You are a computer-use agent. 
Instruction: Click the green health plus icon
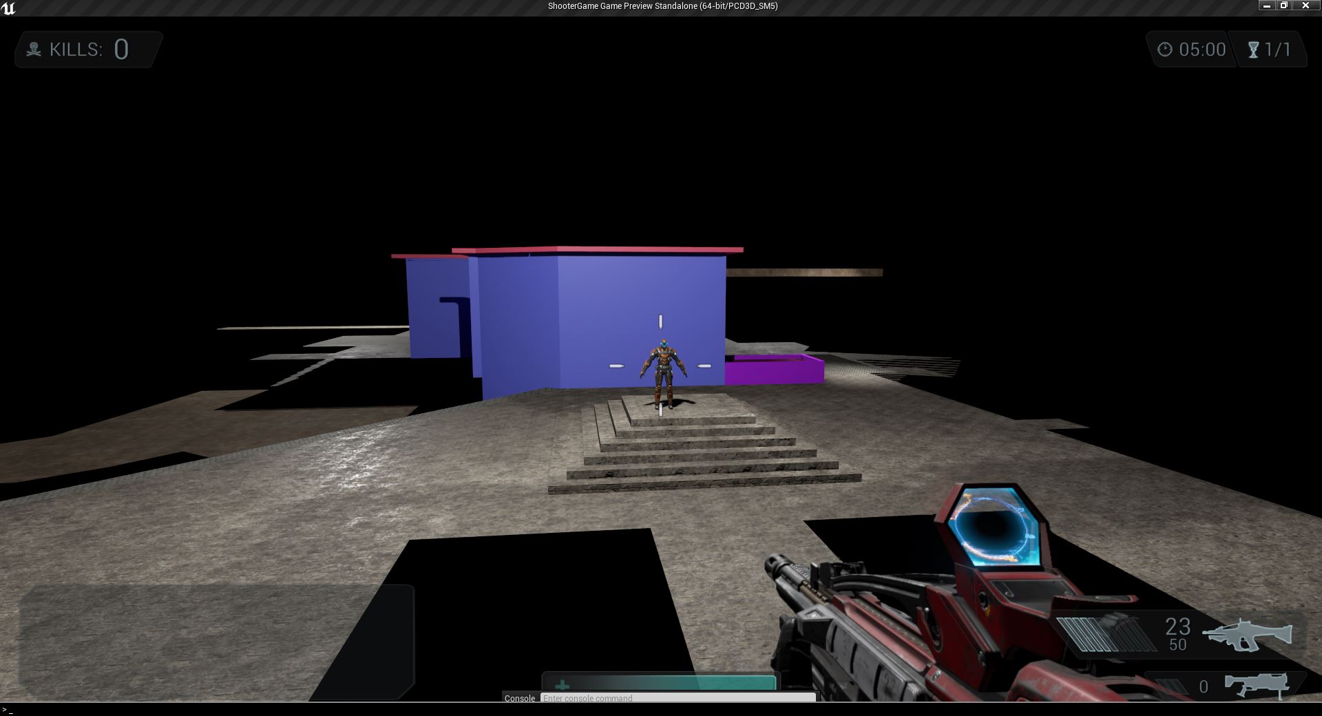point(563,685)
